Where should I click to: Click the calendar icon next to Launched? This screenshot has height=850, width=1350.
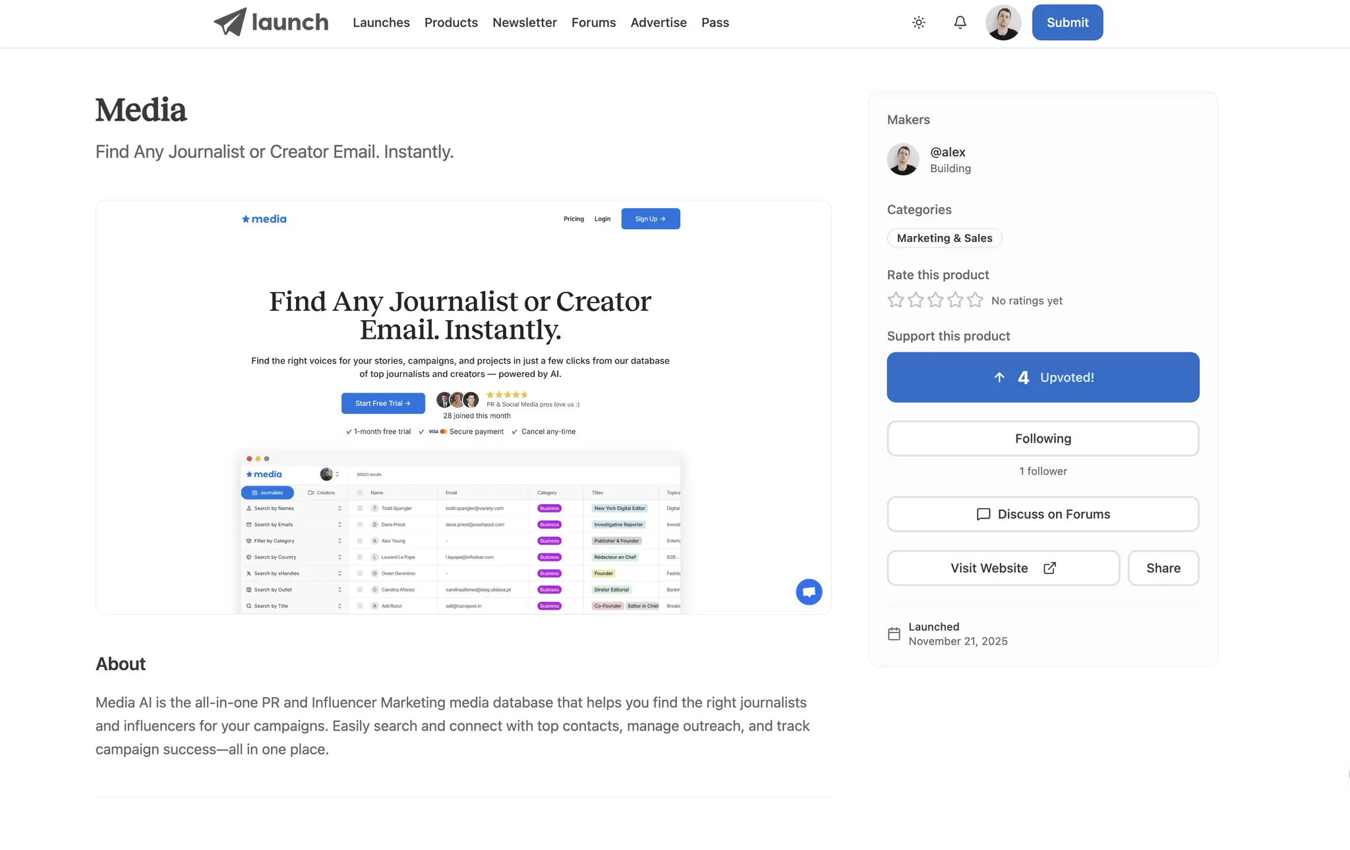click(894, 634)
